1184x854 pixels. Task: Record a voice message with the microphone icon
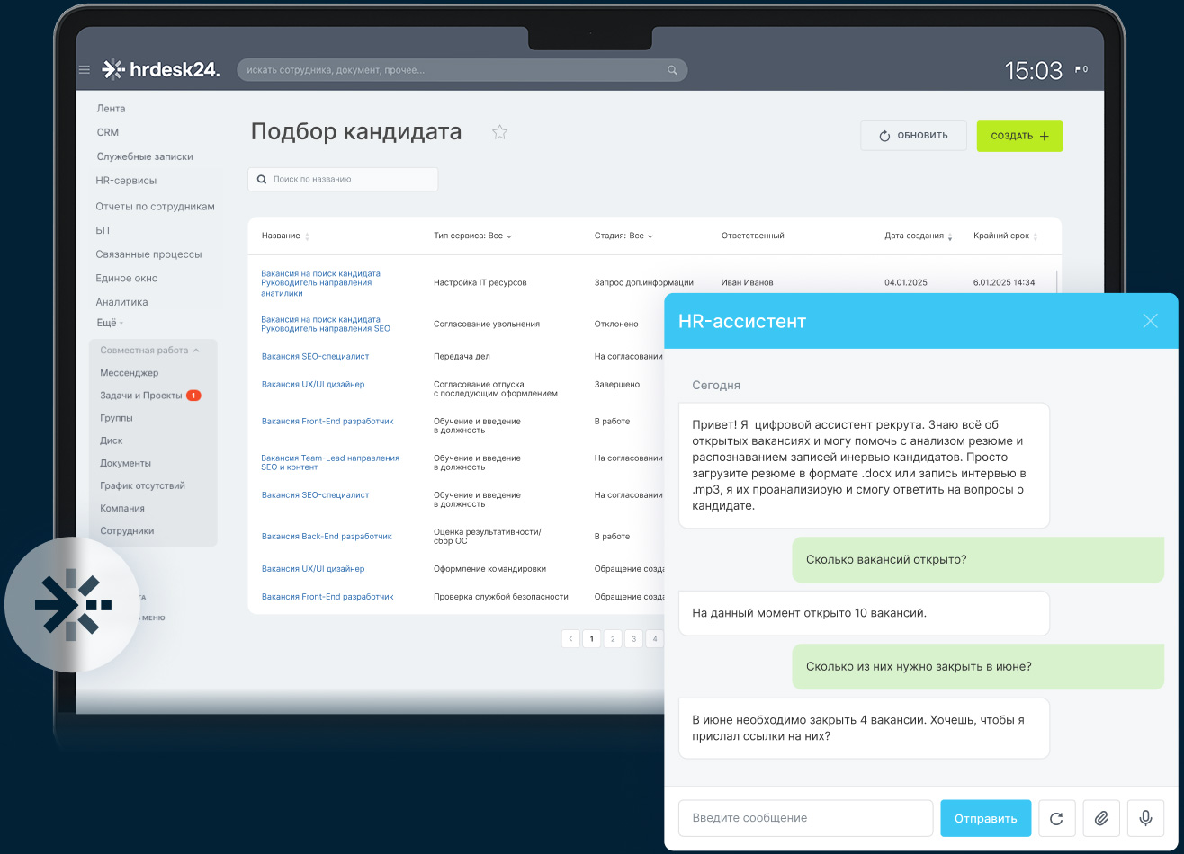1145,818
